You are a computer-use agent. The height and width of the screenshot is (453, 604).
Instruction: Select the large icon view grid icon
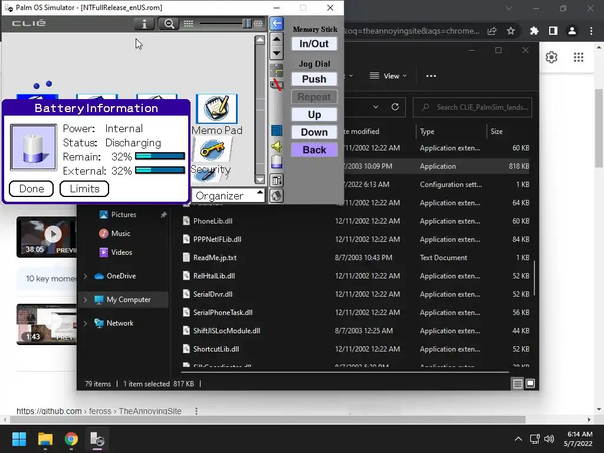(258, 24)
